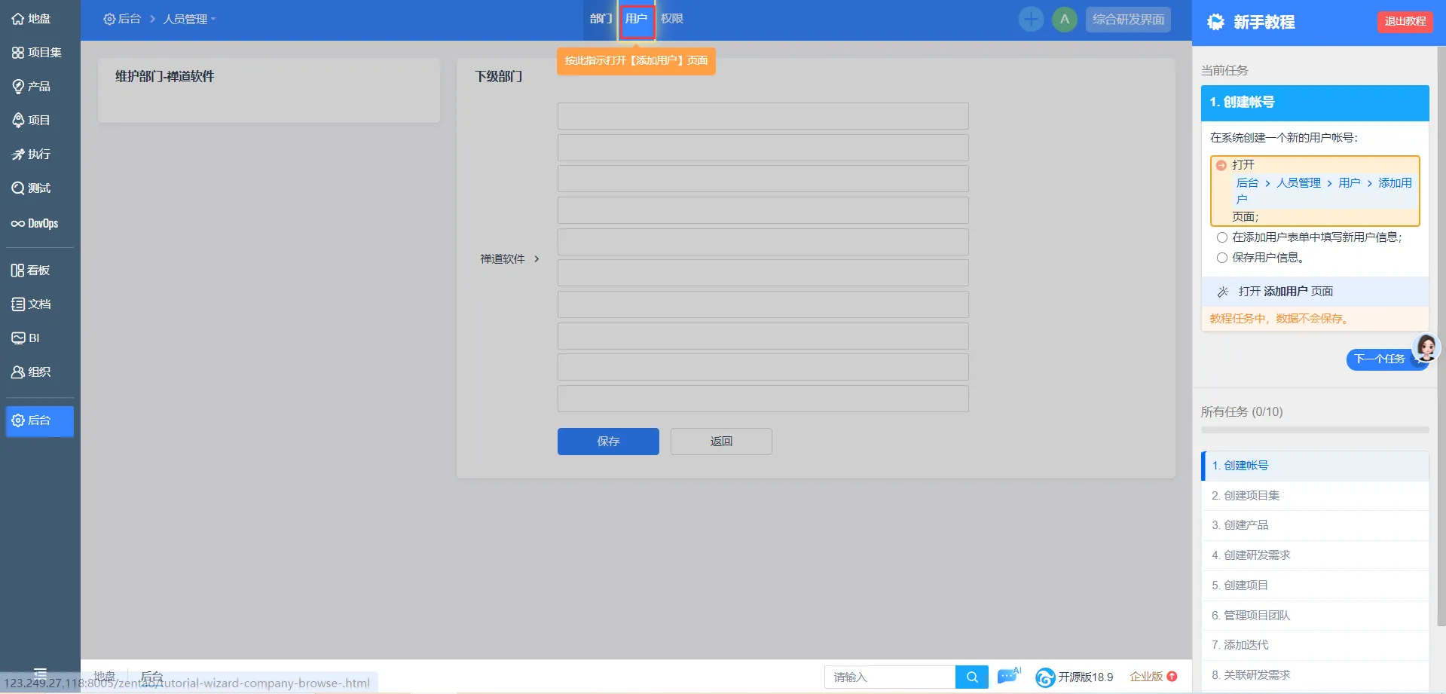The image size is (1446, 694).
Task: Select the 后台 tab in the bottom bar
Action: [x=151, y=677]
